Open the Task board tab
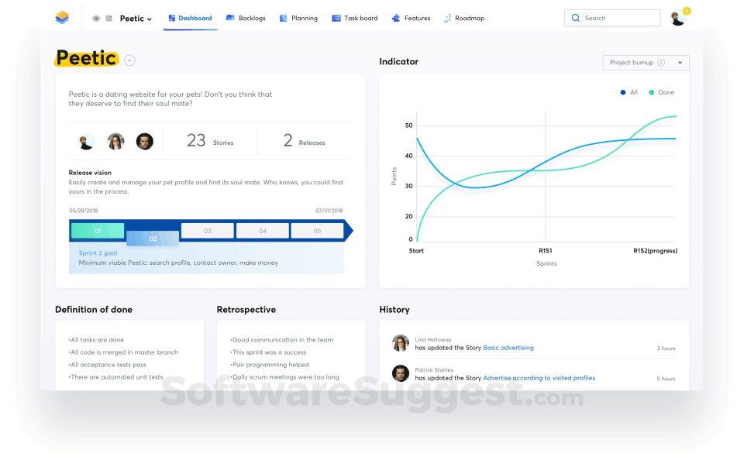The width and height of the screenshot is (744, 467). coord(355,18)
